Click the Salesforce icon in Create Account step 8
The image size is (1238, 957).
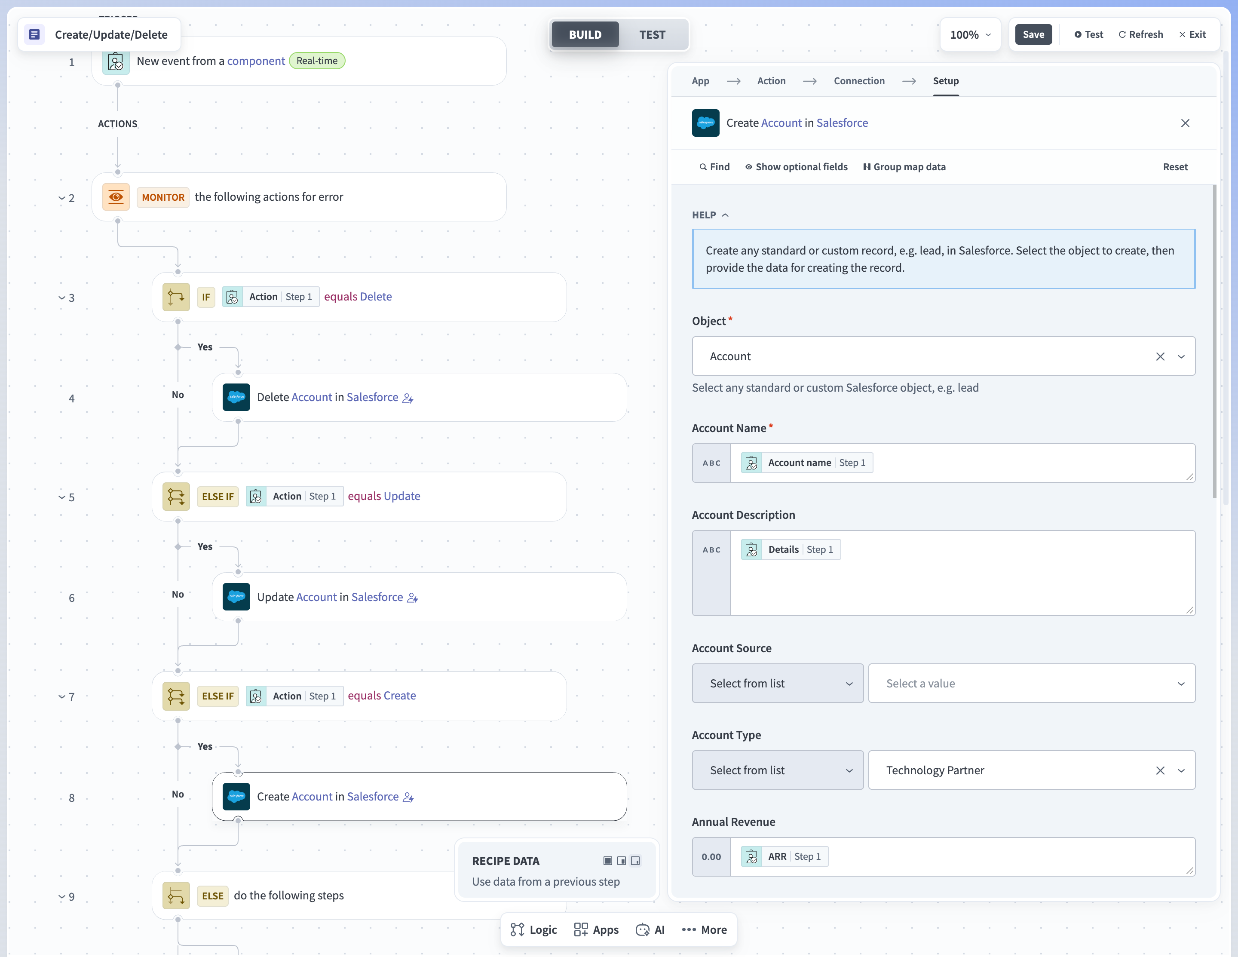click(236, 797)
